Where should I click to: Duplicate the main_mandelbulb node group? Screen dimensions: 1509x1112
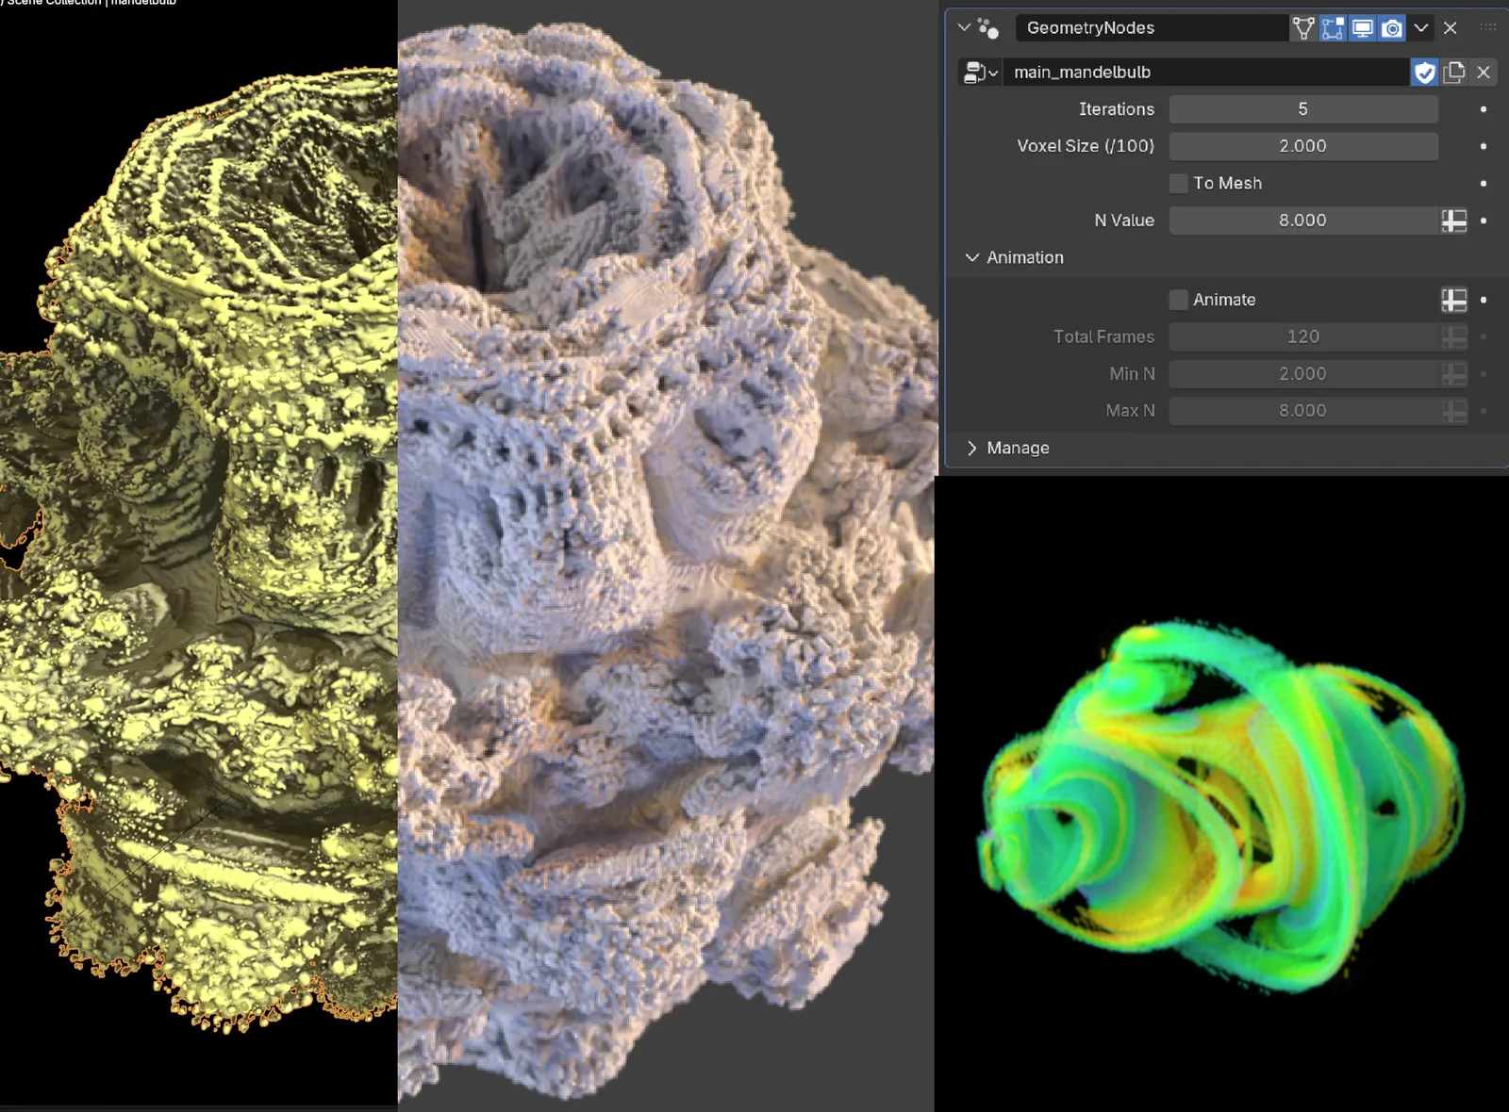pyautogui.click(x=1454, y=73)
